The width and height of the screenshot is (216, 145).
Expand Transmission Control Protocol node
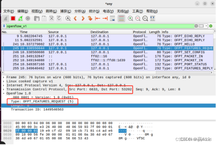tap(4, 89)
